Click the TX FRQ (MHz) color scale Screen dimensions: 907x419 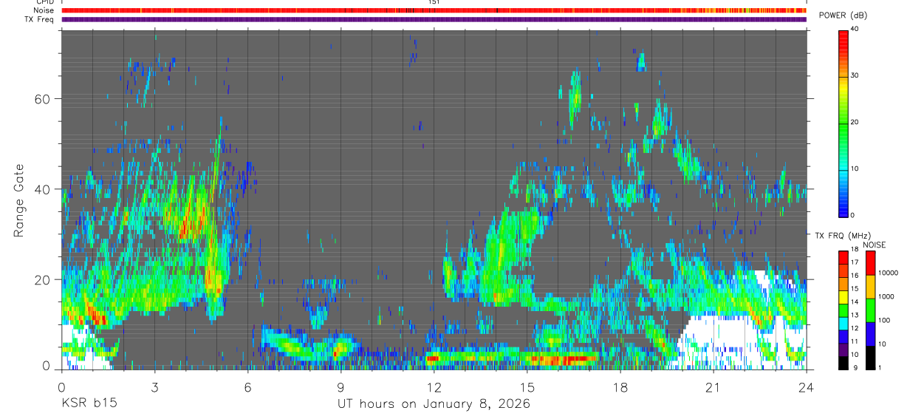click(843, 310)
